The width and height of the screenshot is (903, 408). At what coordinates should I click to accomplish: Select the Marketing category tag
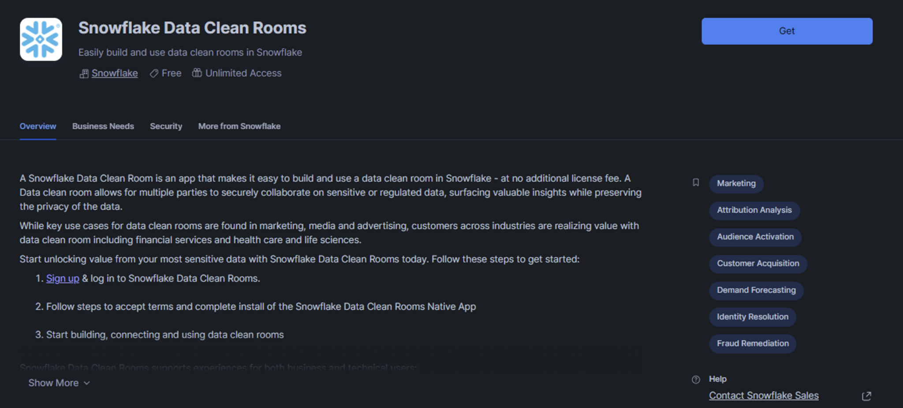(x=736, y=183)
